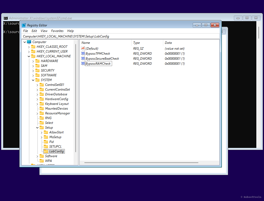Click the BypassSecureBootCheck DWORD icon
The height and width of the screenshot is (201, 264).
(83, 58)
